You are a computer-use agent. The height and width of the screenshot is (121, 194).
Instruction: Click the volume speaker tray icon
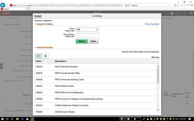(177, 119)
